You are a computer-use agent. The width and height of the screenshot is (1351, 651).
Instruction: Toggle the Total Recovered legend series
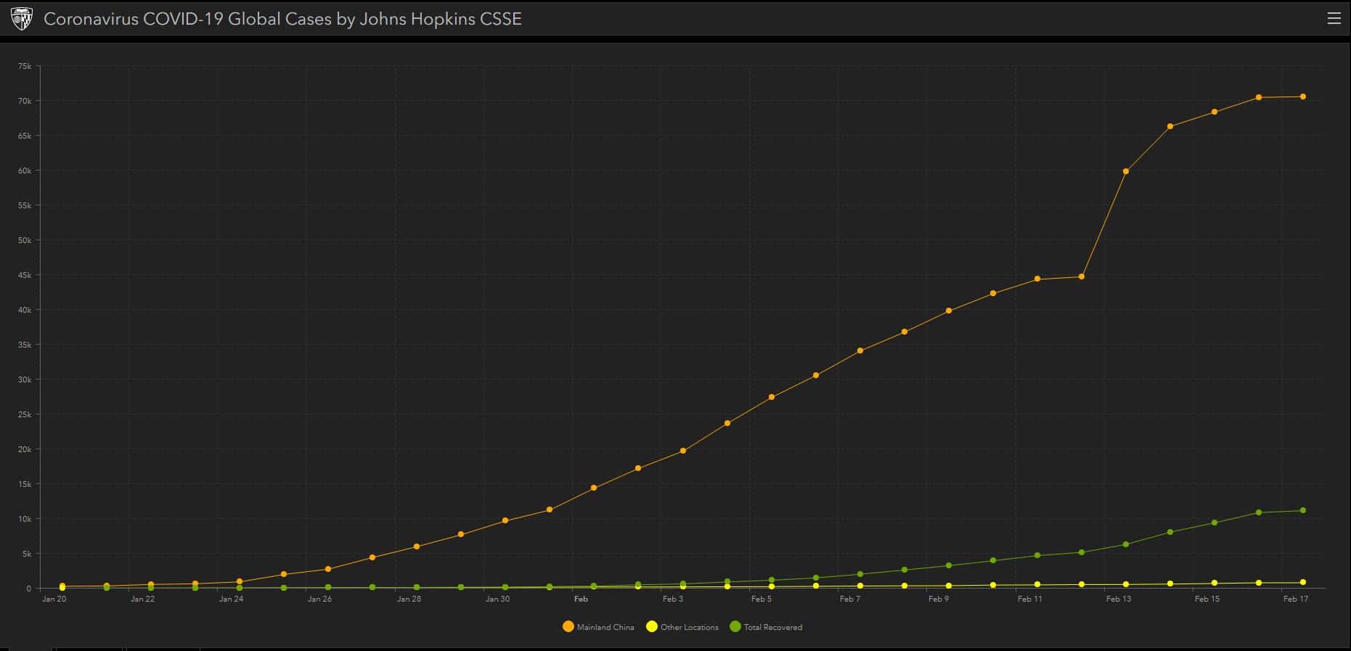766,627
